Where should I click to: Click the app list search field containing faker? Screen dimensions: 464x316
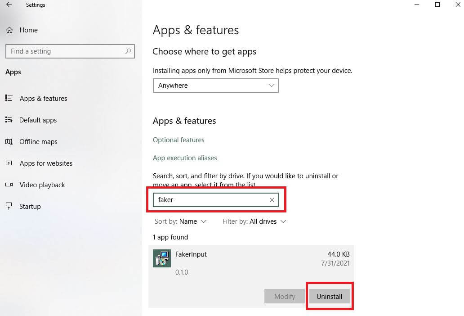pos(215,200)
